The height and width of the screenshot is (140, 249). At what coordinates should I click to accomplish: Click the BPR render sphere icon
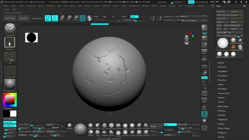(x=204, y=28)
